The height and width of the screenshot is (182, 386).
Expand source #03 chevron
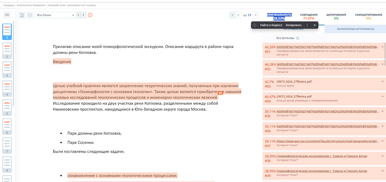(x=382, y=81)
